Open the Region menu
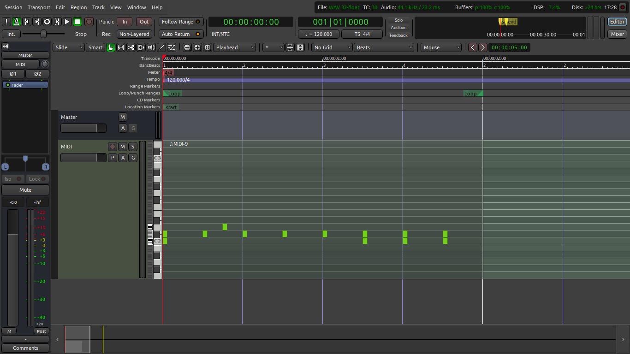630x354 pixels. [x=78, y=7]
